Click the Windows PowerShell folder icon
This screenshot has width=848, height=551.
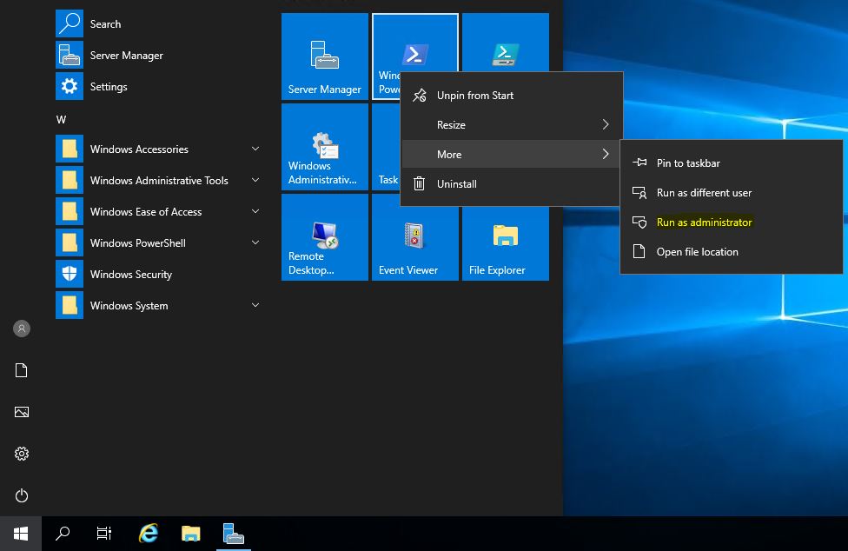point(70,242)
